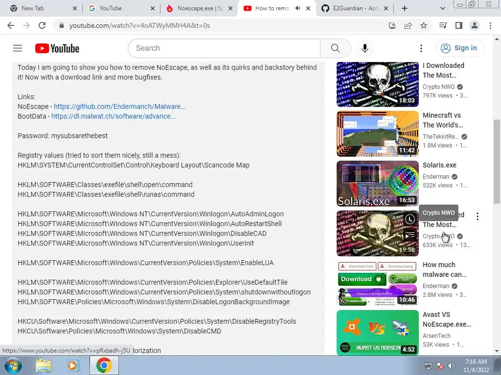
Task: Click the address bar URL
Action: click(x=139, y=25)
